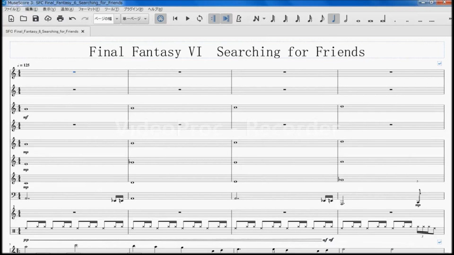The width and height of the screenshot is (454, 255).
Task: Rewind playback to the start
Action: tap(175, 19)
